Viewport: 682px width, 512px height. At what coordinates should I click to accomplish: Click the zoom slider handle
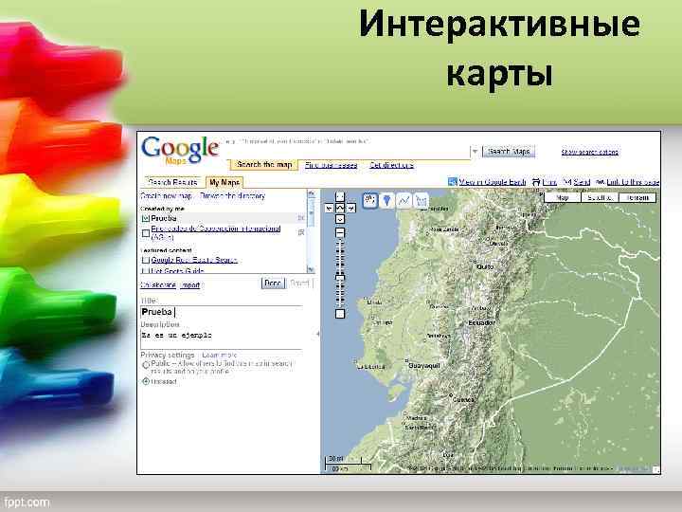click(x=340, y=277)
